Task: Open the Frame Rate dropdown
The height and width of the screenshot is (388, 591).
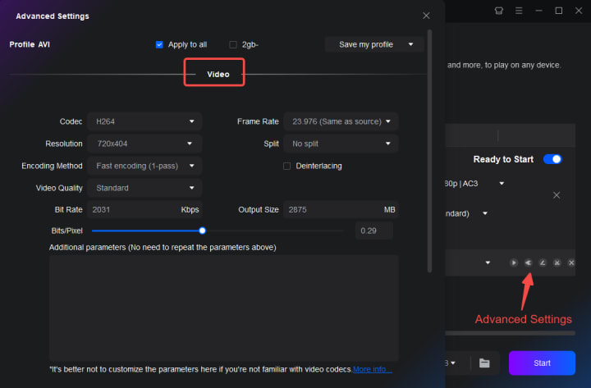Action: point(341,121)
